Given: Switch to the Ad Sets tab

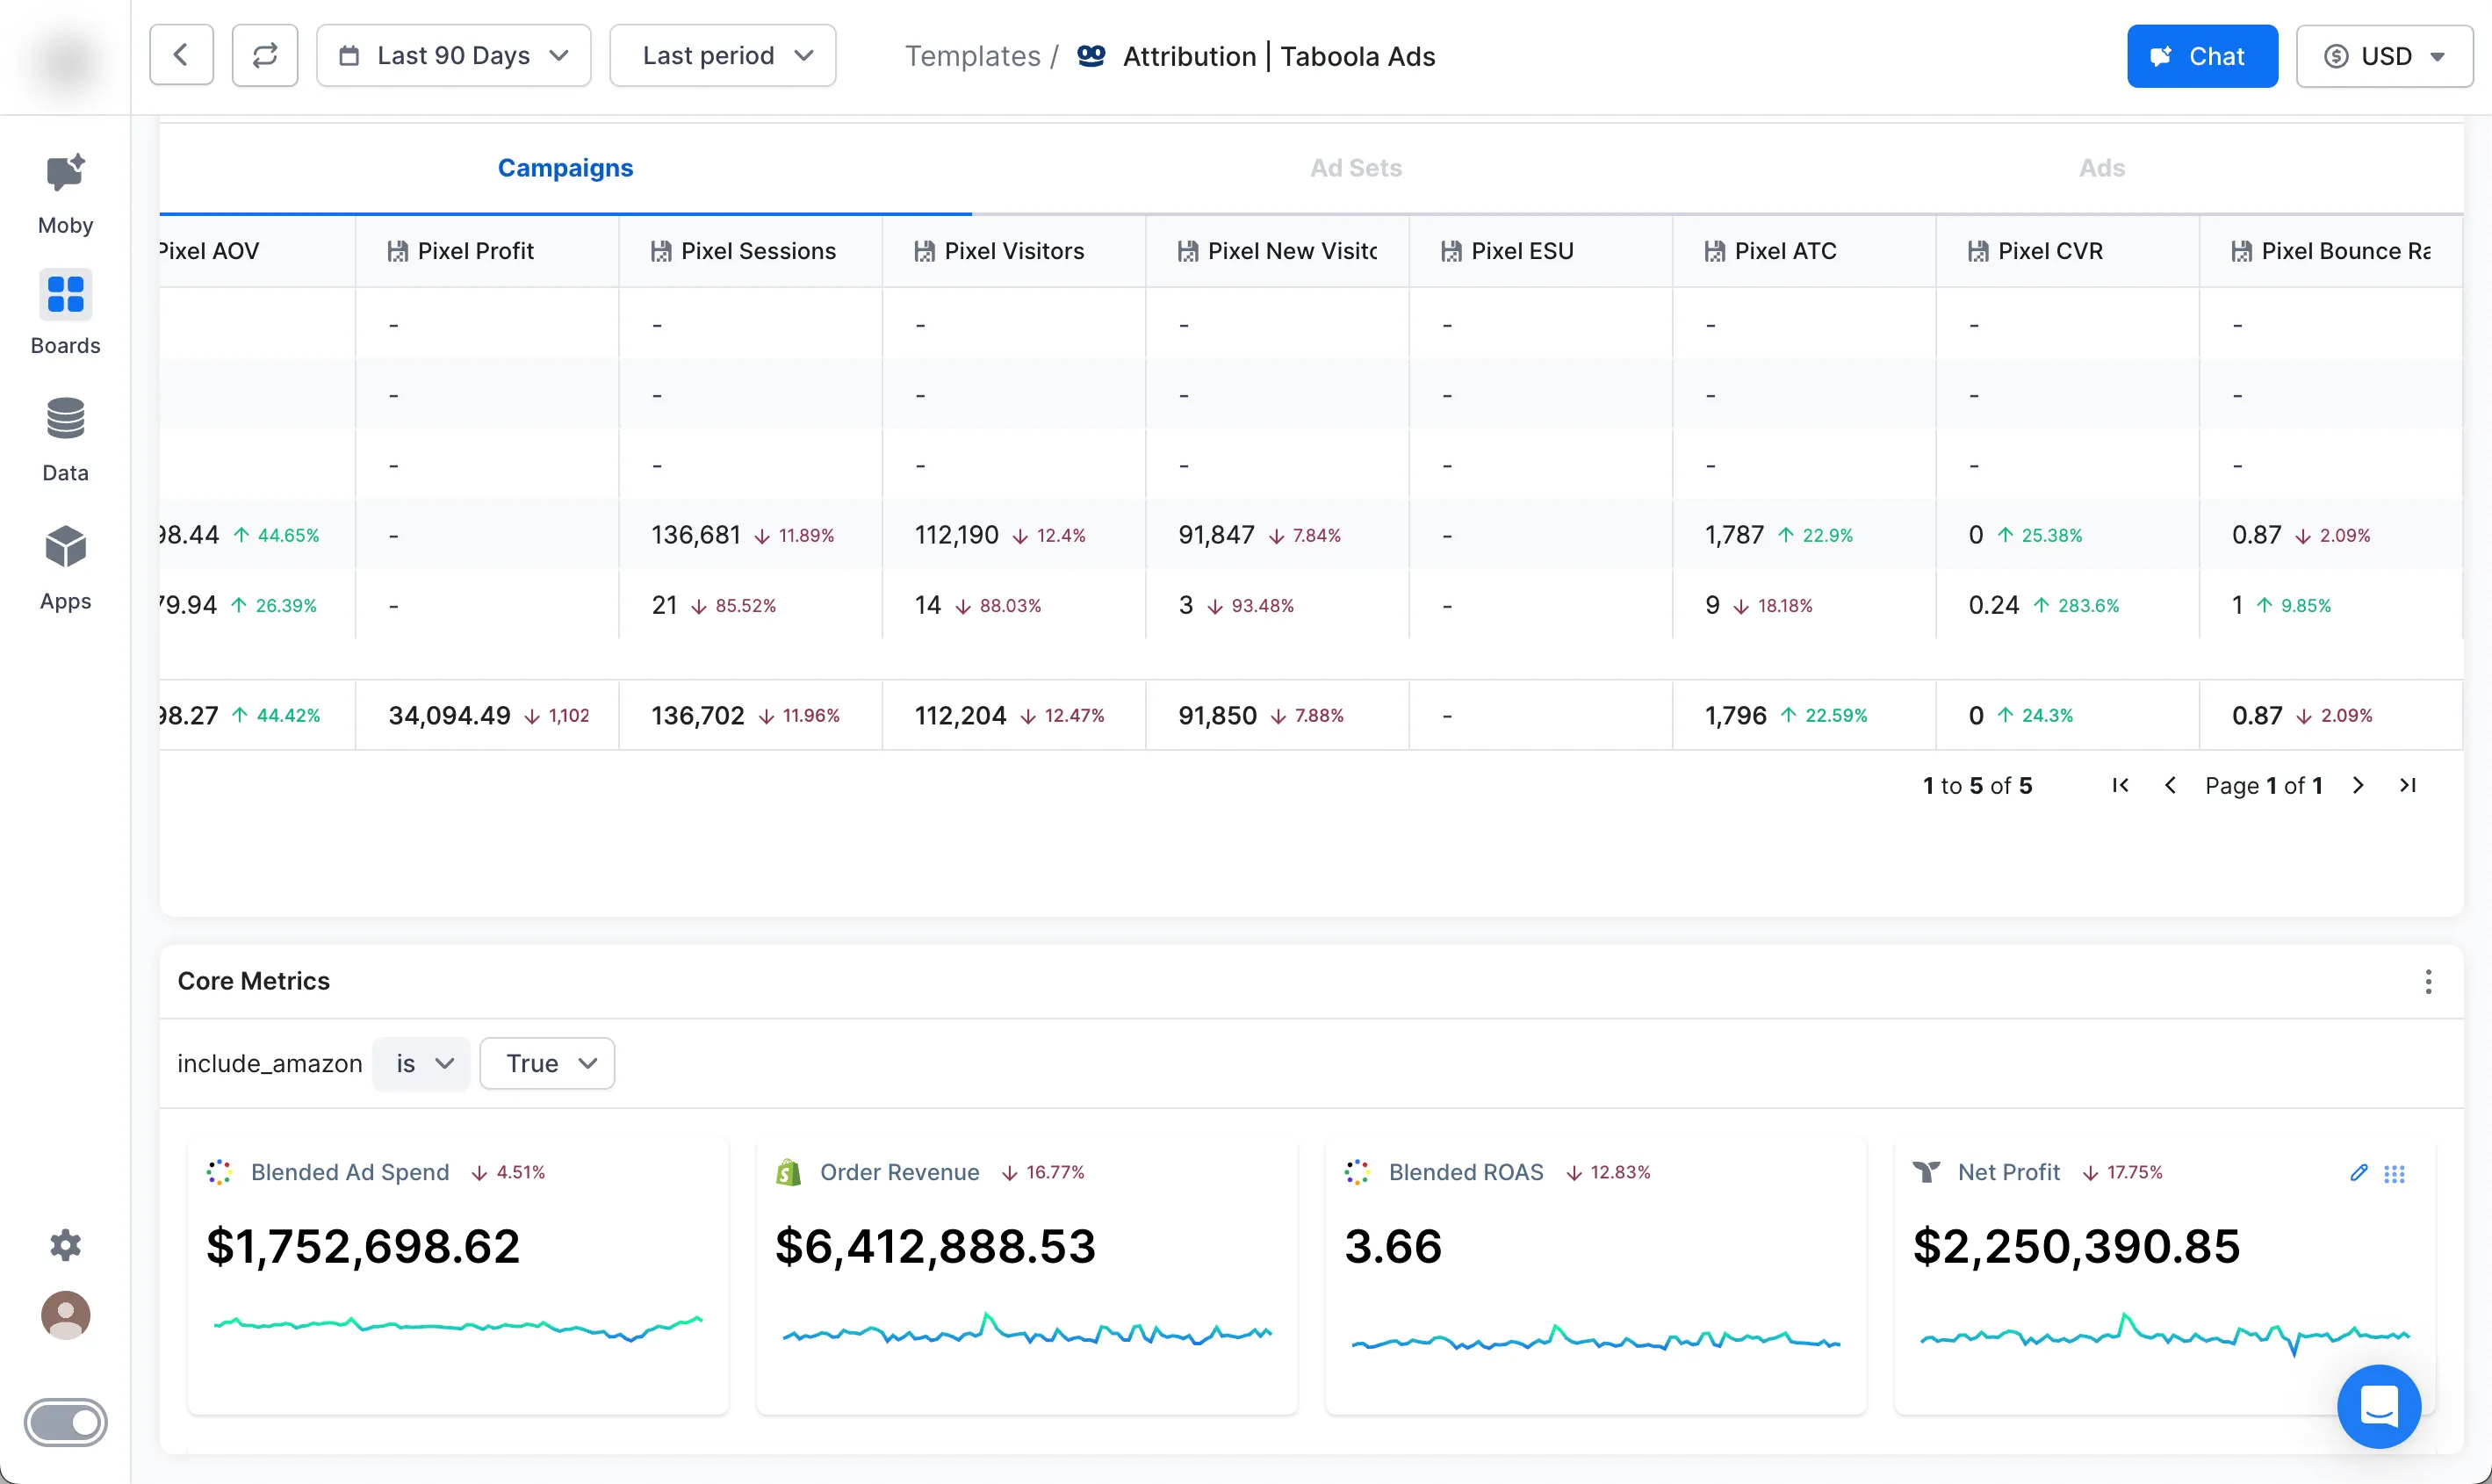Looking at the screenshot, I should point(1355,168).
